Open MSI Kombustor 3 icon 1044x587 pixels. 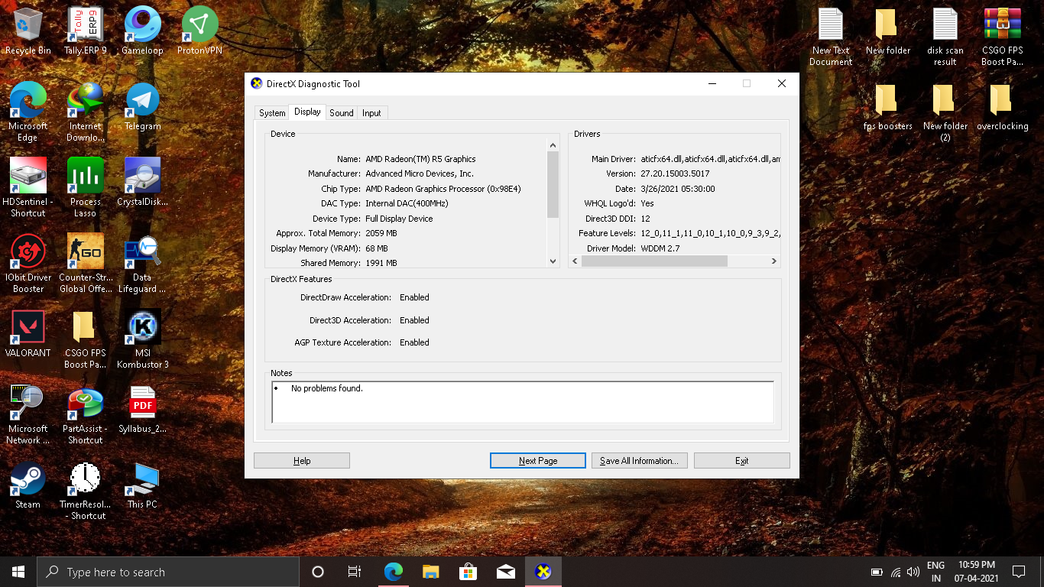click(x=142, y=328)
